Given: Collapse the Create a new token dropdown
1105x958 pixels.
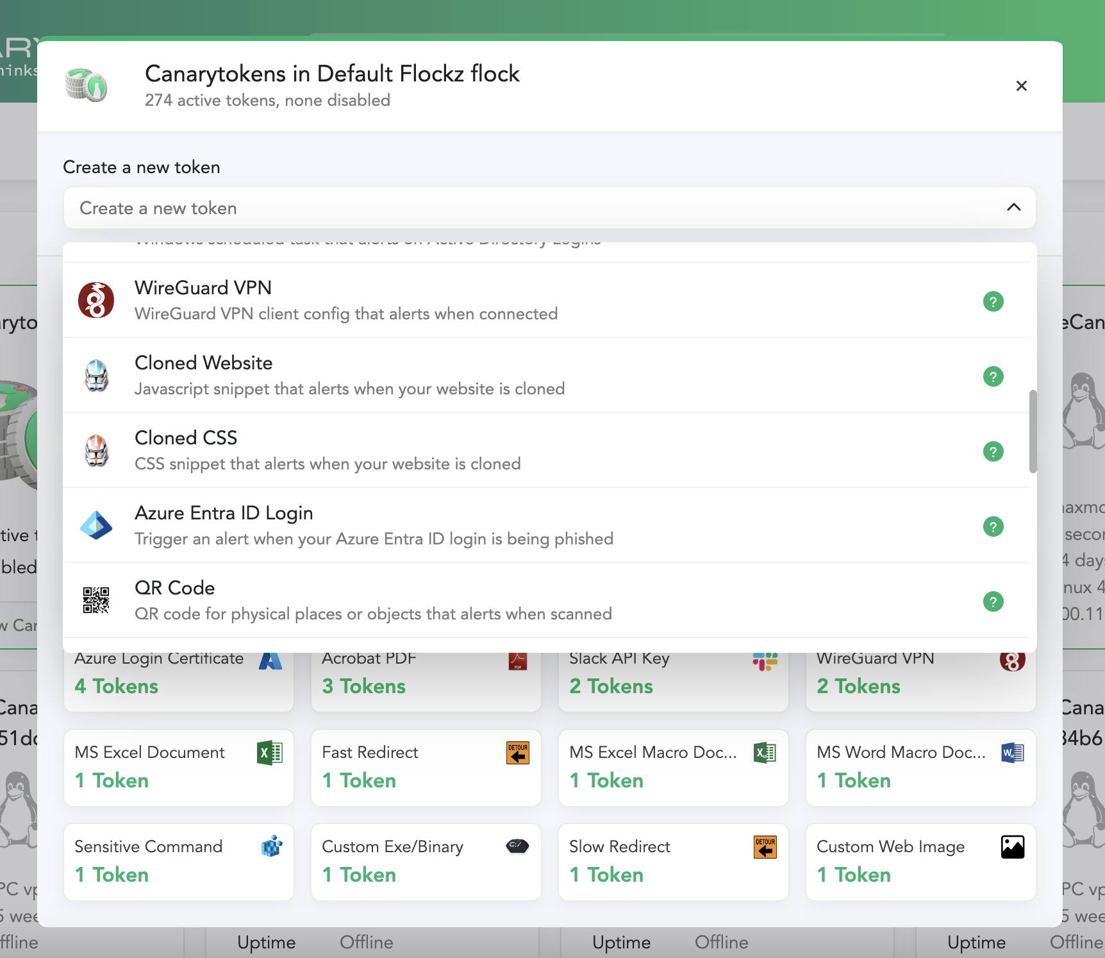Looking at the screenshot, I should [1013, 208].
